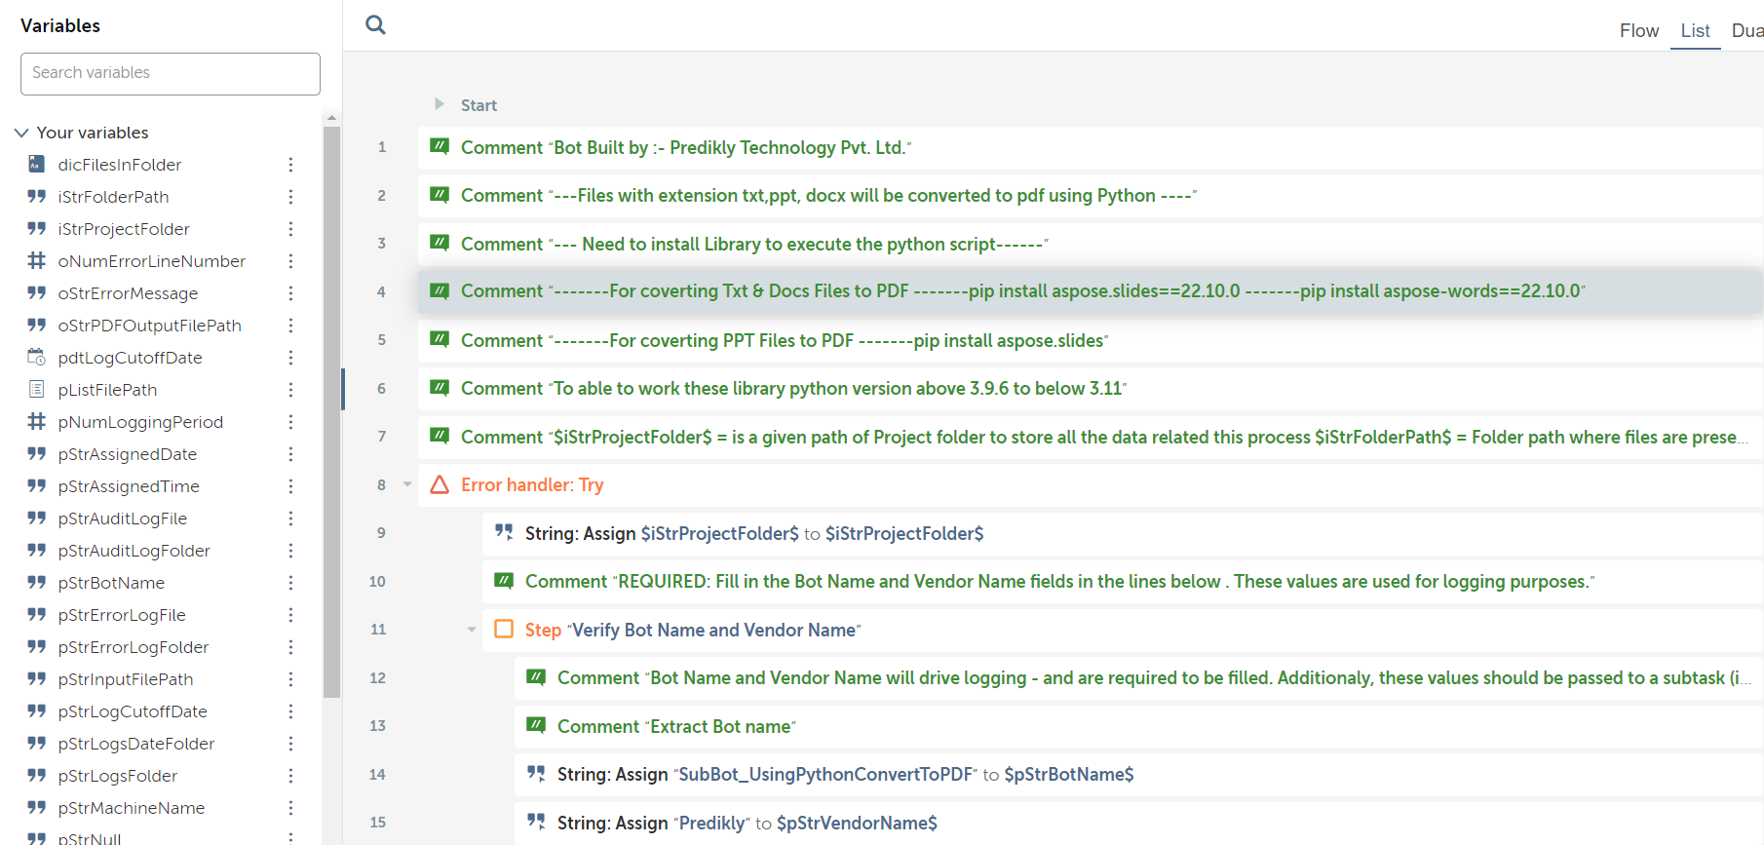Collapse the Verify Bot Name step

point(472,630)
